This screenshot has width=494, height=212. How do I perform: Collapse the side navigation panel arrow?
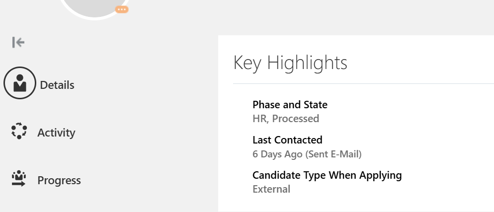point(18,42)
